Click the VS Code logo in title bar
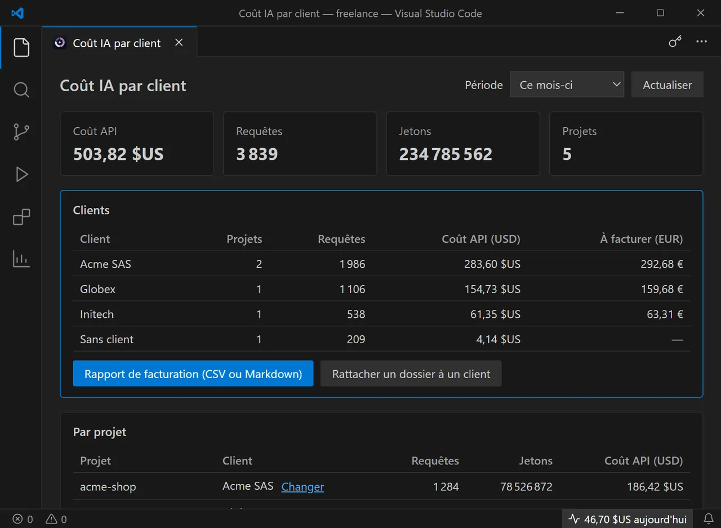Image resolution: width=721 pixels, height=528 pixels. click(18, 13)
